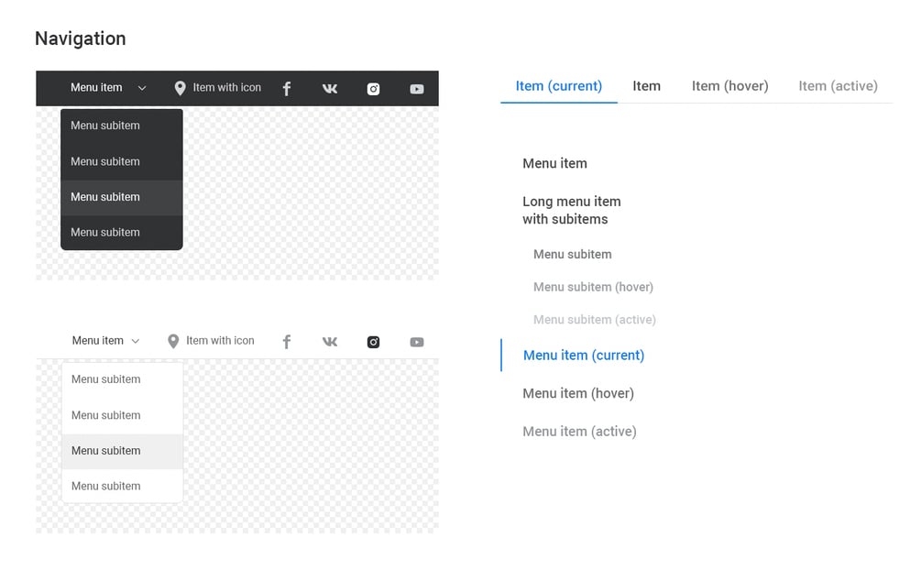The width and height of the screenshot is (921, 581).
Task: Click first 'Menu item' in vertical menu
Action: tap(555, 163)
